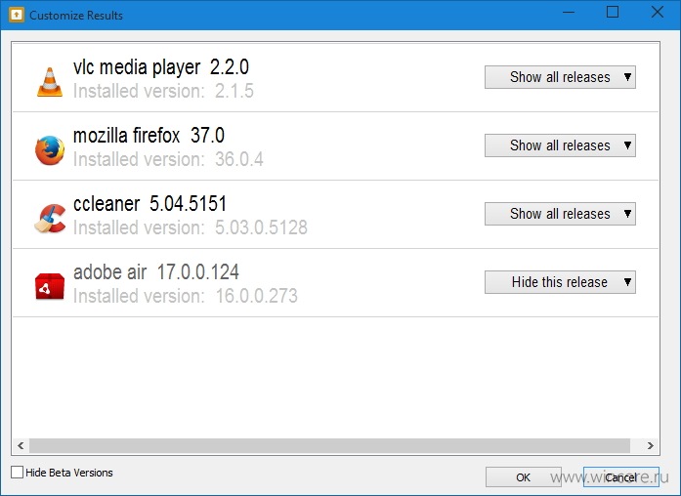681x496 pixels.
Task: Click the Hide Beta Versions label text
Action: click(x=69, y=473)
